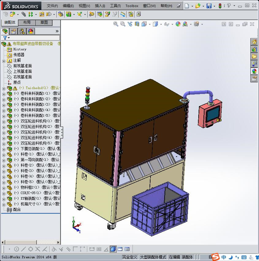
Task: Open the 文件(F) menu
Action: point(52,6)
